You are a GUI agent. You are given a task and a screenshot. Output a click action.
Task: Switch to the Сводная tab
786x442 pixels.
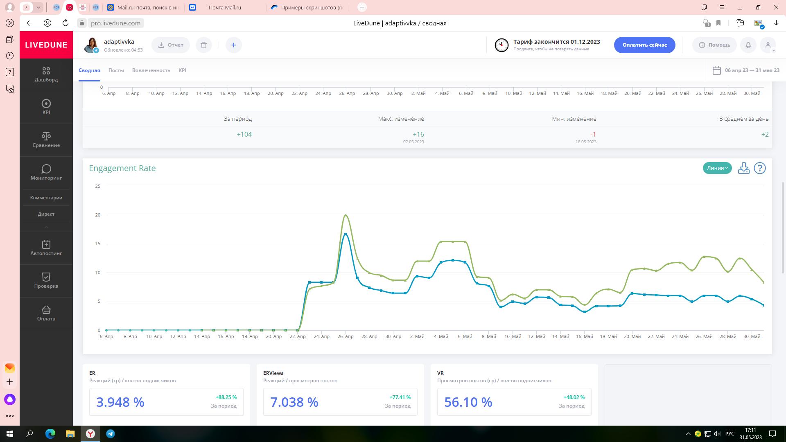[89, 70]
